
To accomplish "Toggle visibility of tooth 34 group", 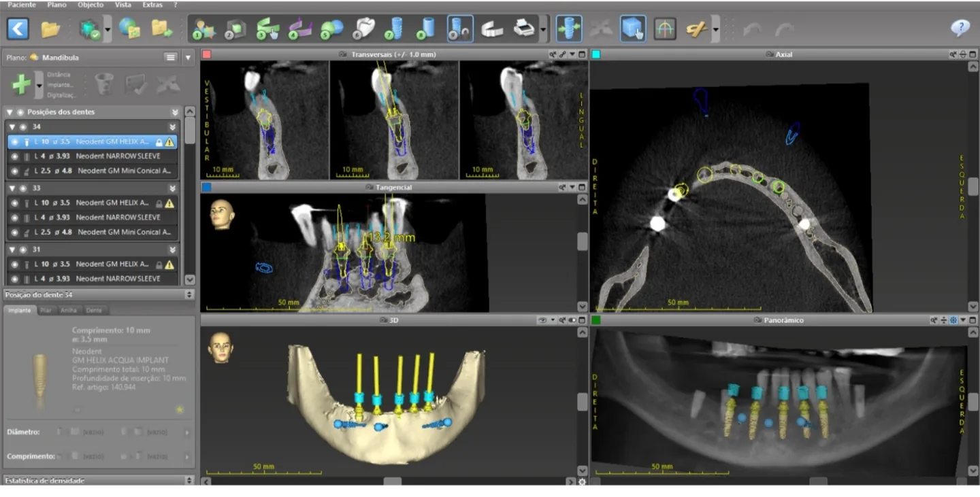I will 23,127.
